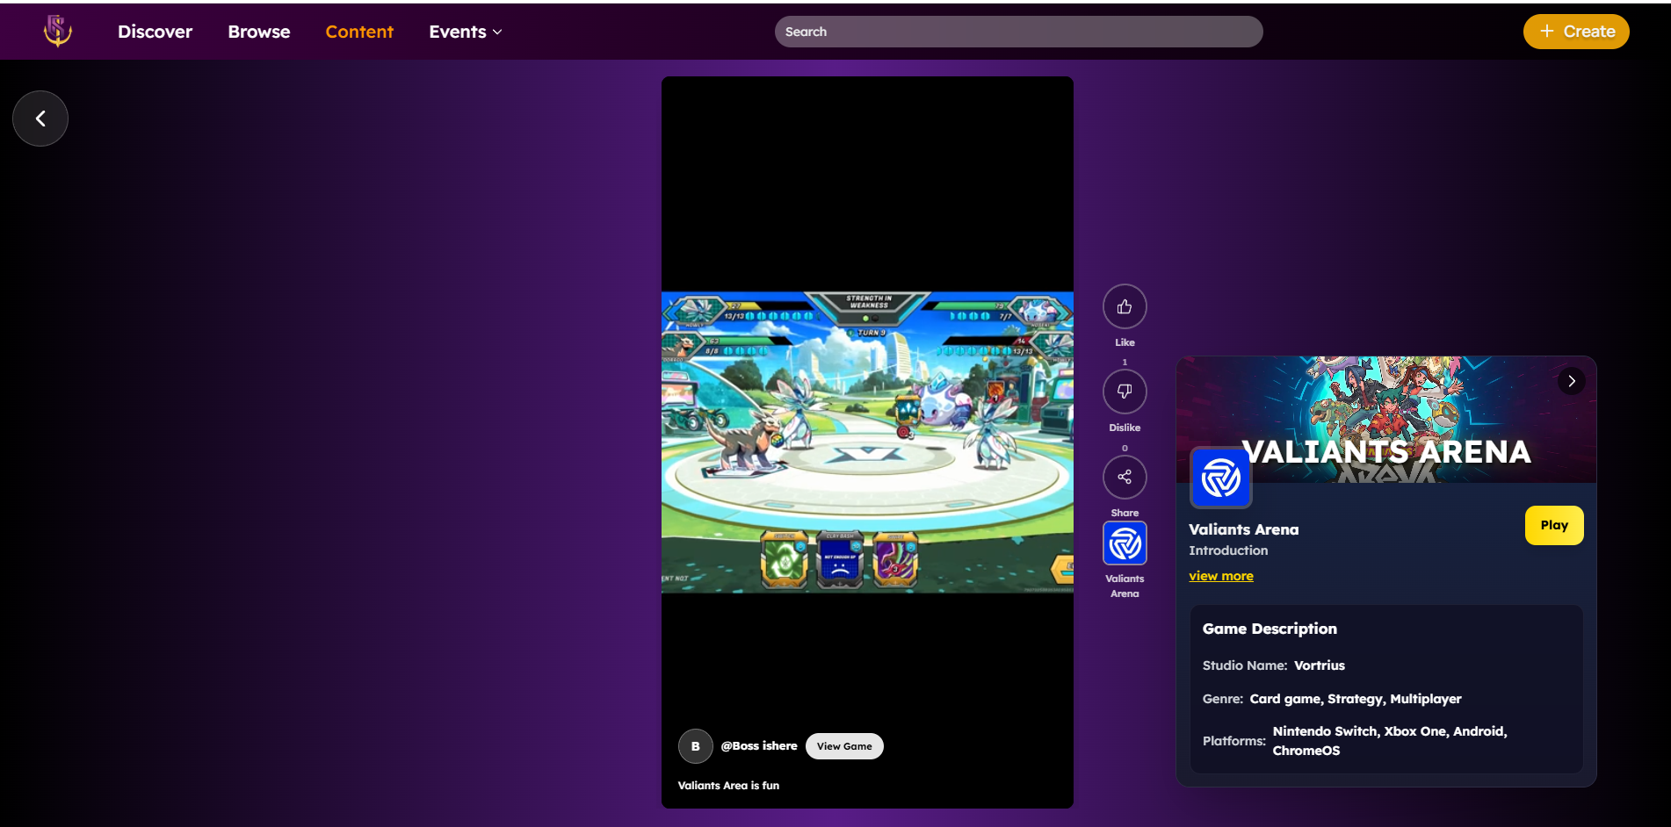The width and height of the screenshot is (1671, 827).
Task: Click the caption 'Valiants Area is fun'
Action: 728,786
